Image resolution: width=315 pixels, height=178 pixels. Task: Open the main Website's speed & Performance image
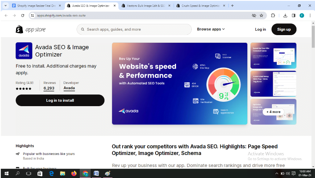(180, 84)
